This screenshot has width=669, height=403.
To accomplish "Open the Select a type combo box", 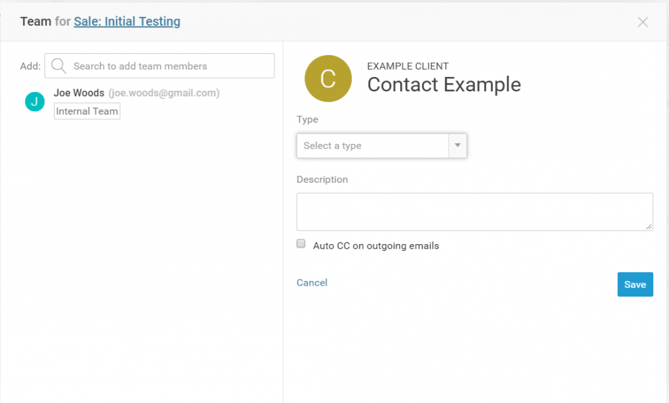I will tap(372, 146).
